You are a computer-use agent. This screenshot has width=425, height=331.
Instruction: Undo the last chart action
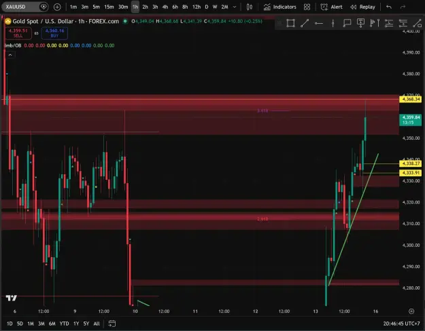click(389, 7)
